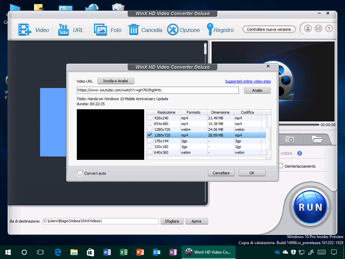Click the preview playback progress bar
345x259 pixels.
click(x=299, y=125)
